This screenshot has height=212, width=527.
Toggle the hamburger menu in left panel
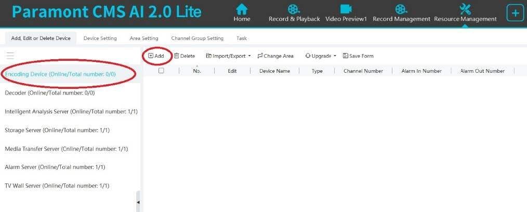click(10, 56)
